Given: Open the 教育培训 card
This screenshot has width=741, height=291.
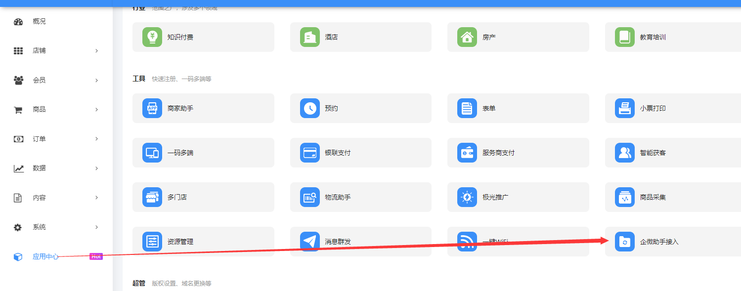Looking at the screenshot, I should click(x=672, y=37).
